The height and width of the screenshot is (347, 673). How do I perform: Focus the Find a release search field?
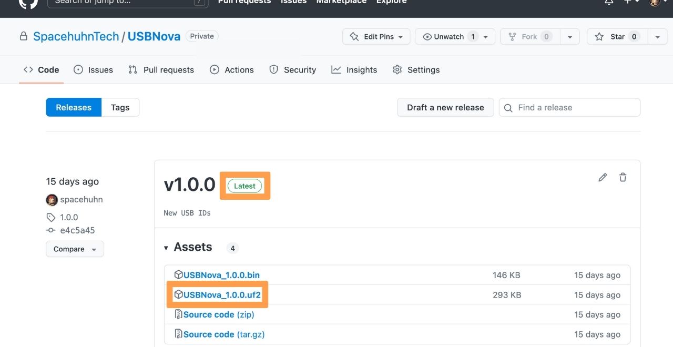pos(569,107)
